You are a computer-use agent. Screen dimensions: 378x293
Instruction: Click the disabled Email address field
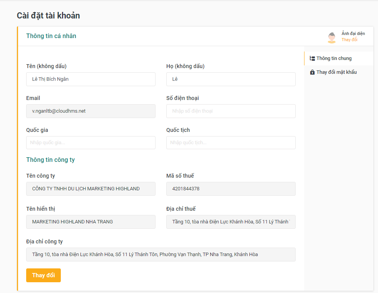point(91,111)
